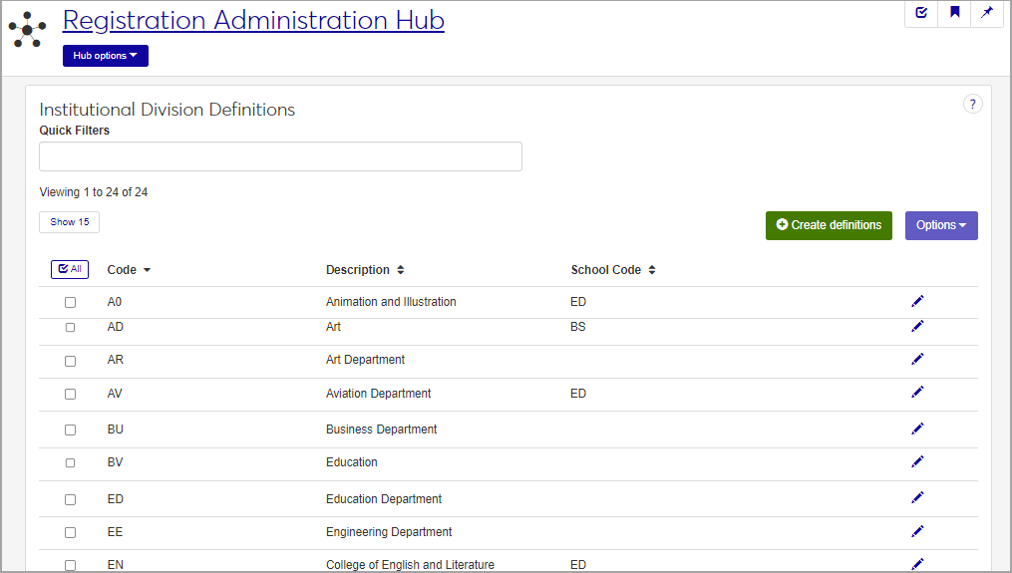Viewport: 1012px width, 573px height.
Task: Click the checklist icon in top toolbar
Action: (x=921, y=13)
